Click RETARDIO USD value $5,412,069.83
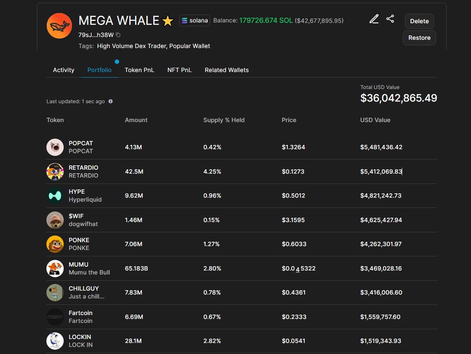 coord(381,171)
